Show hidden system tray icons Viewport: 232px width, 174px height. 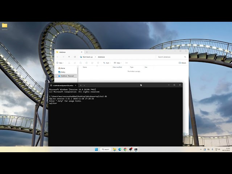(x=201, y=149)
